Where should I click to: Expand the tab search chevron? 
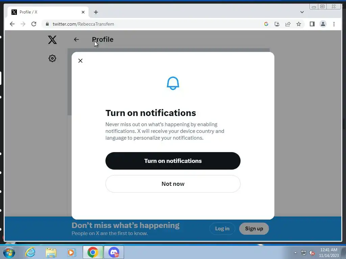pyautogui.click(x=302, y=12)
